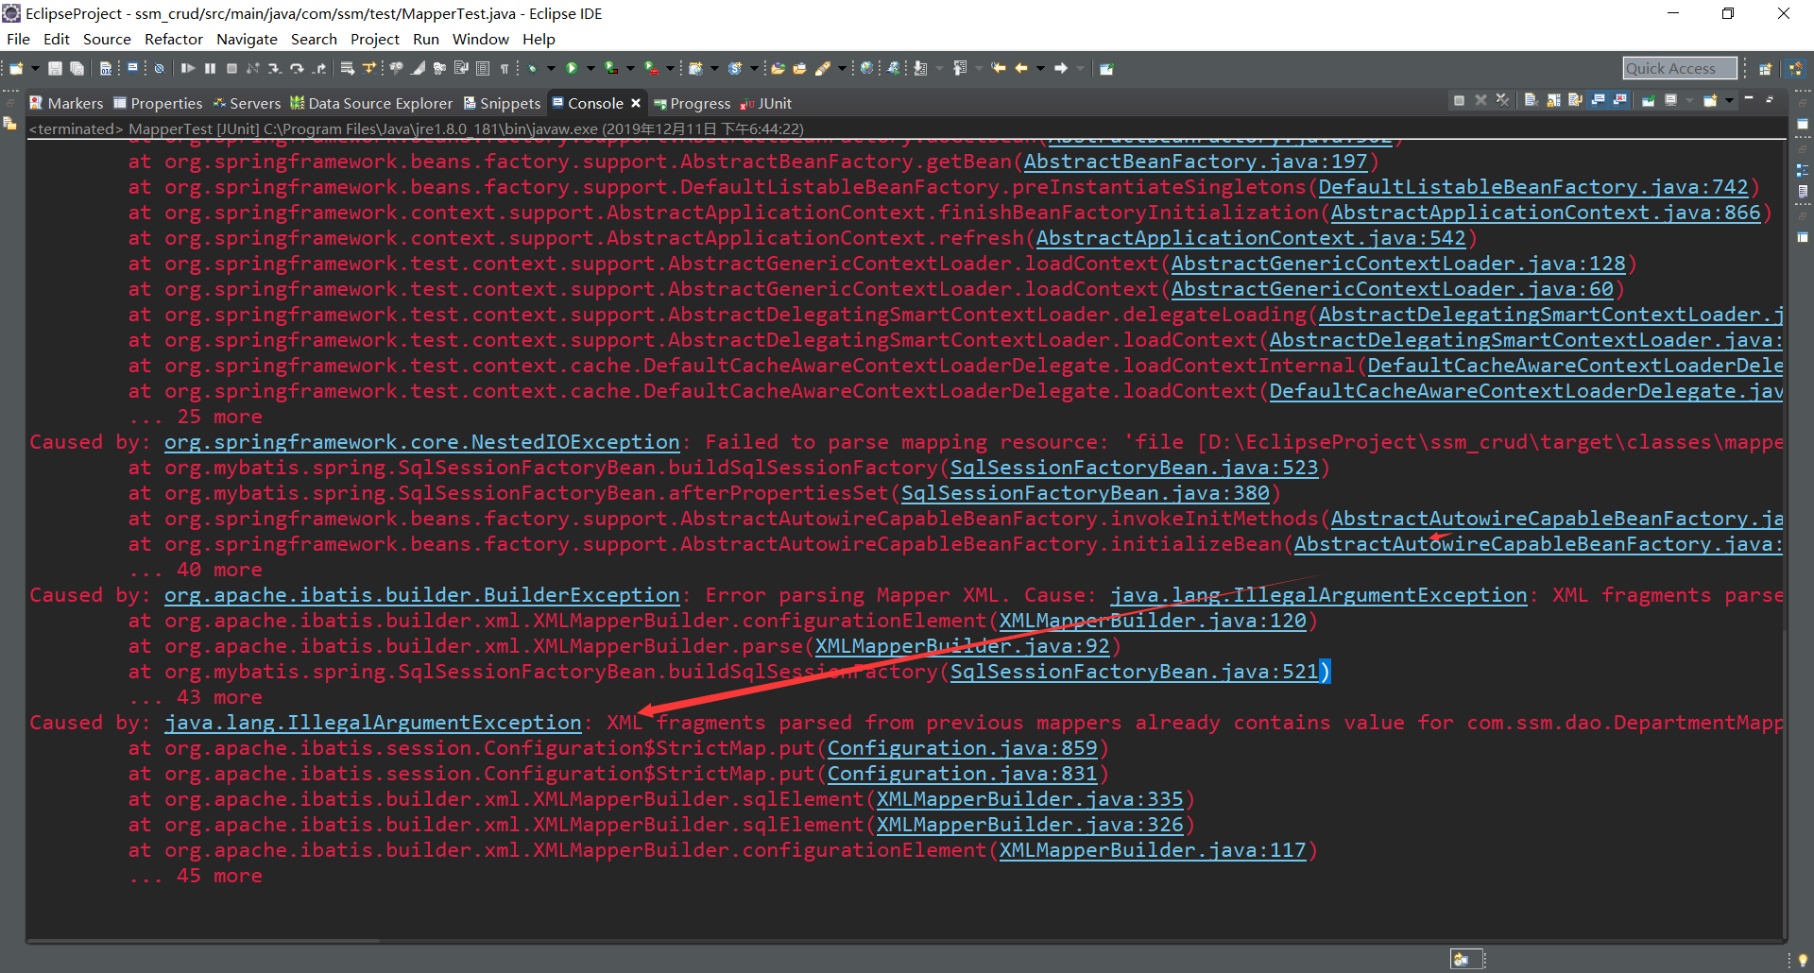Click the Step Into icon
Image resolution: width=1814 pixels, height=973 pixels.
click(274, 68)
